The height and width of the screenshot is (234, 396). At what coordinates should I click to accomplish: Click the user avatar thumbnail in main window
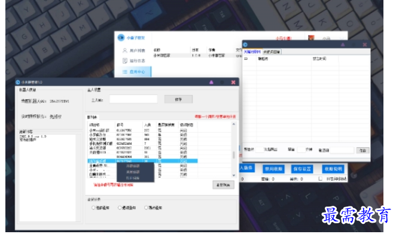(x=311, y=38)
